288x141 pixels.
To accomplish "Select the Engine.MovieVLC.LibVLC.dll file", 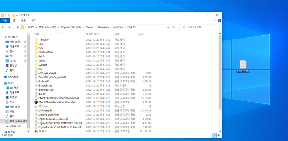I will (x=53, y=119).
